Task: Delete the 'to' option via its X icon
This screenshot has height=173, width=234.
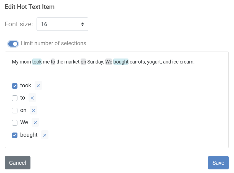Action: coord(32,98)
